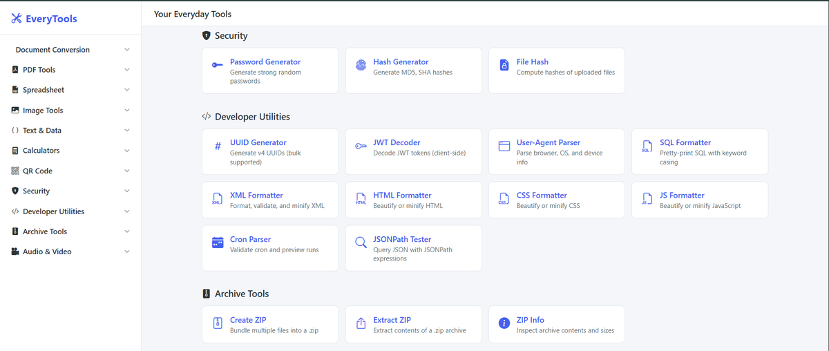Click the info circle icon on ZIP Info
This screenshot has width=829, height=351.
coord(504,323)
